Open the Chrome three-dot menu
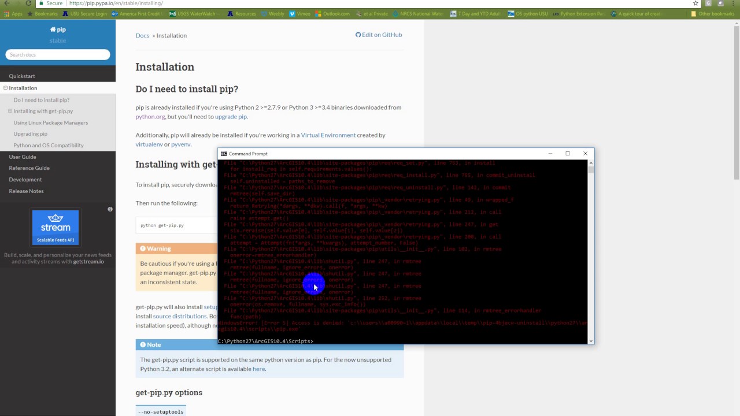Image resolution: width=740 pixels, height=416 pixels. pyautogui.click(x=733, y=3)
